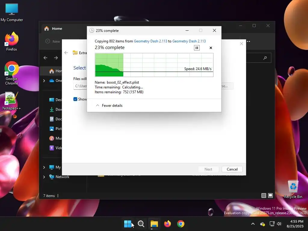The image size is (308, 231).
Task: Open Pictures folder in the sidebar
Action: tap(55, 129)
